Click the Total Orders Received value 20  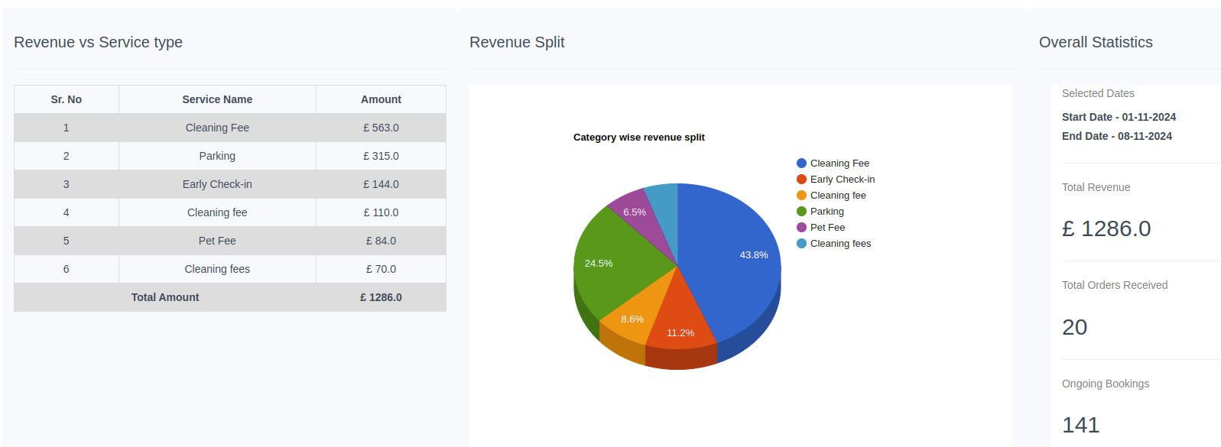coord(1074,327)
